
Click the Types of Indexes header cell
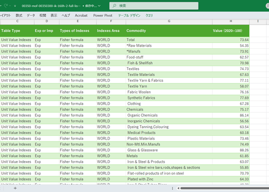tap(78, 31)
